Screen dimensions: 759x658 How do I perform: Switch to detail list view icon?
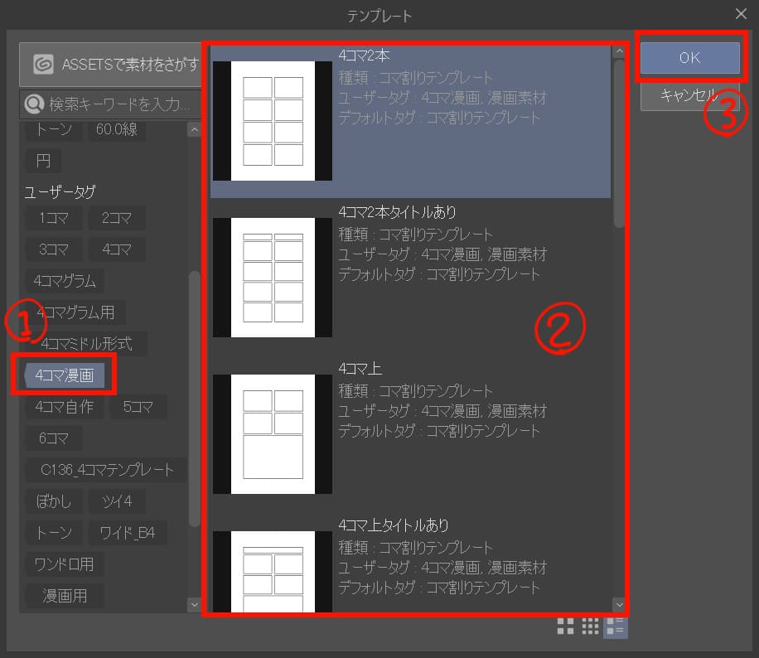pos(615,626)
